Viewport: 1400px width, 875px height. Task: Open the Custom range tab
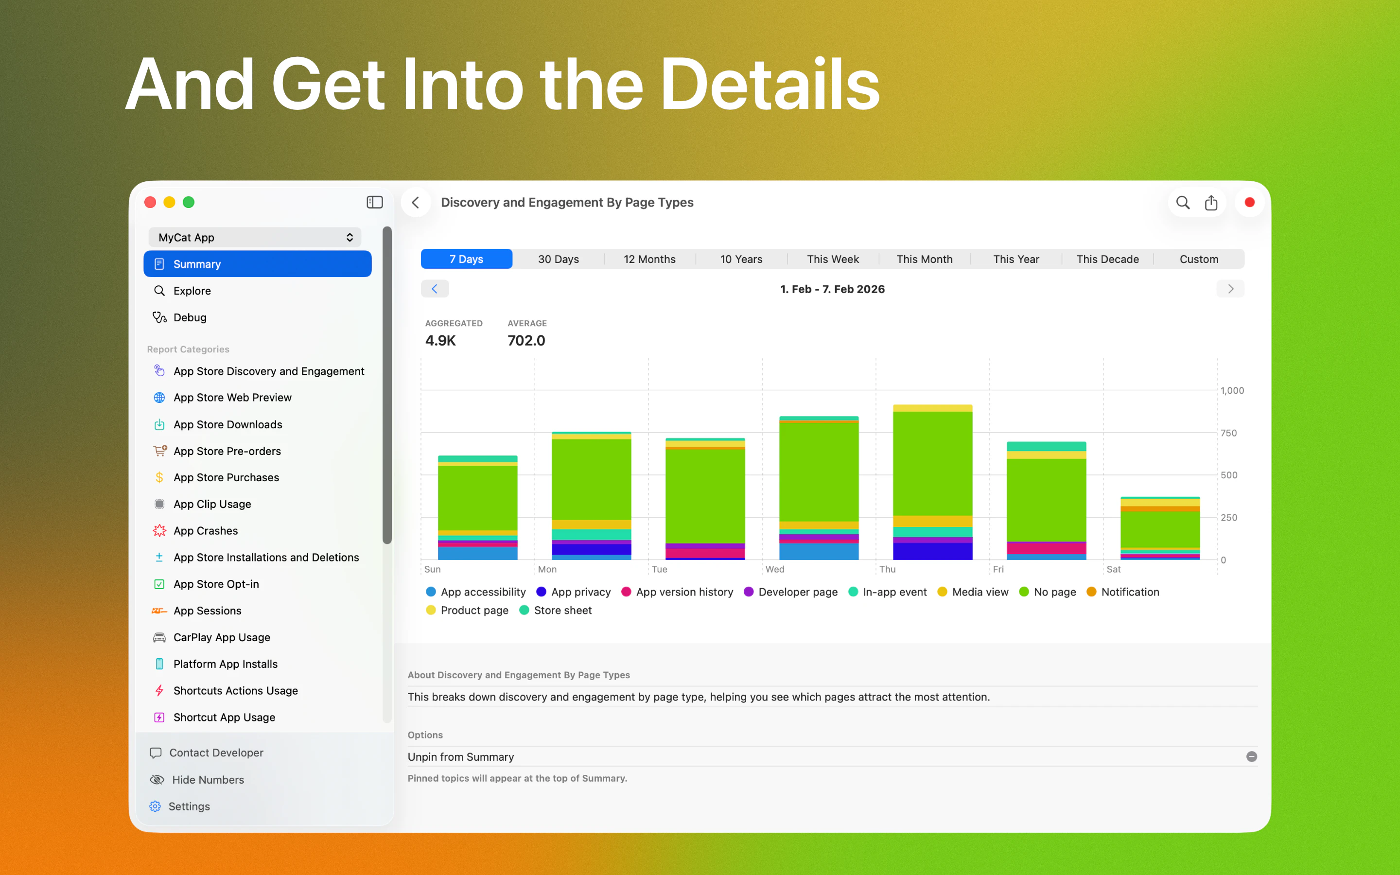[x=1199, y=259]
